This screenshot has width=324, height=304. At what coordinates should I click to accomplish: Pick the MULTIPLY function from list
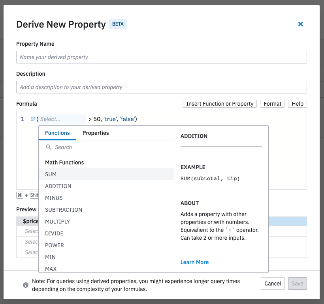click(57, 222)
